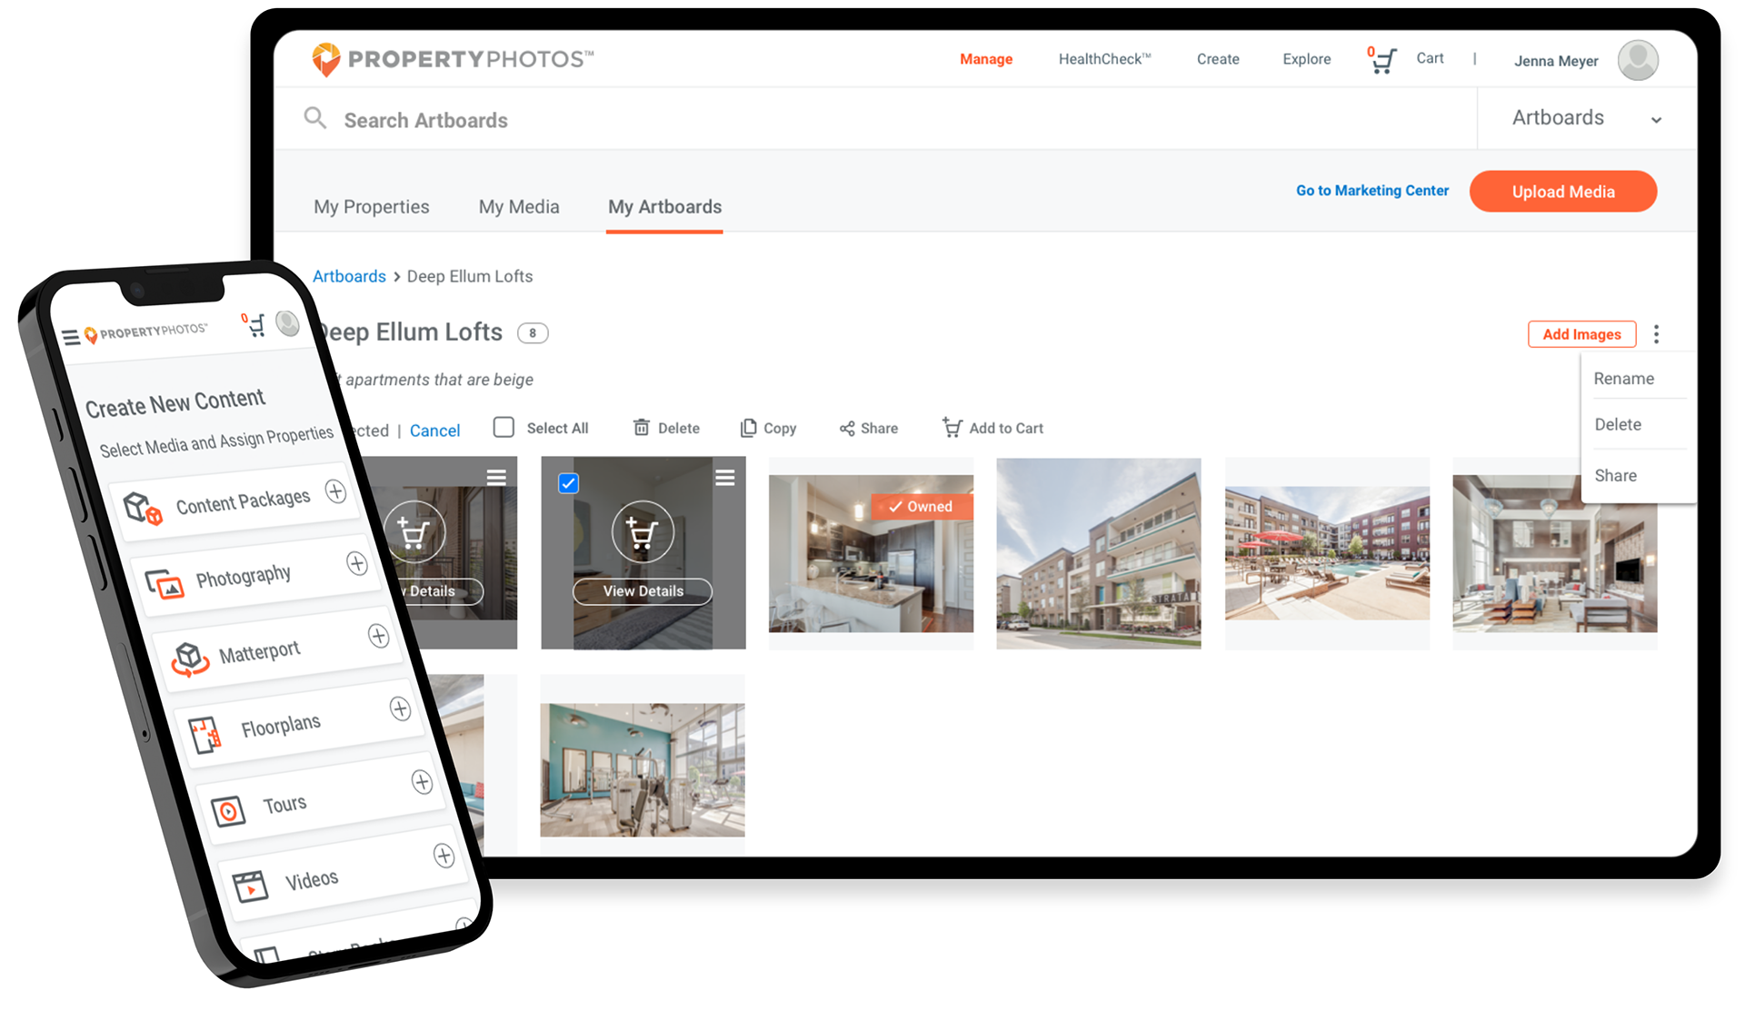
Task: Click the Upload Media button
Action: pos(1563,192)
